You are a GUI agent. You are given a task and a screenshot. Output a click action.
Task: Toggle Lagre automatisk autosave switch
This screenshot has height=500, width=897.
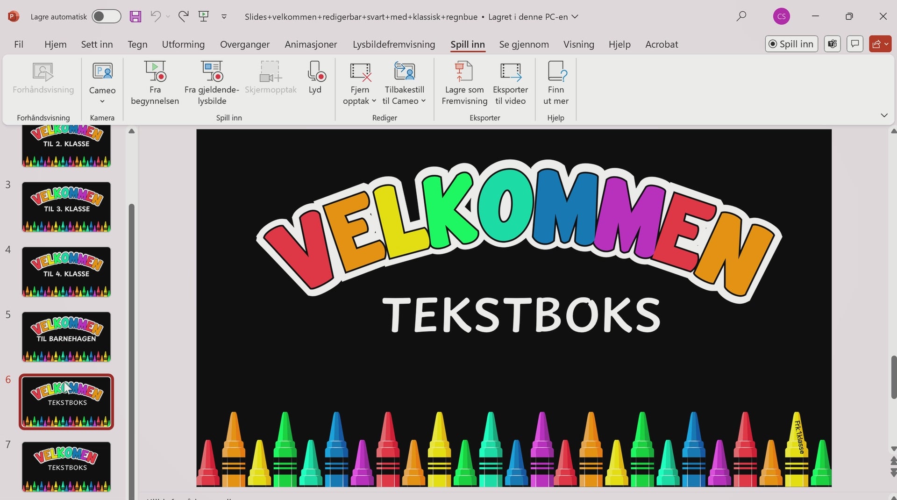(107, 17)
